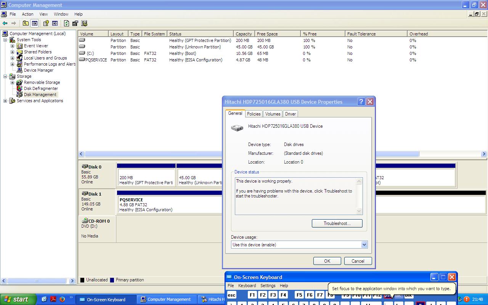Screen dimensions: 488x305
Task: Click the Device Manager tree icon
Action: (19, 70)
